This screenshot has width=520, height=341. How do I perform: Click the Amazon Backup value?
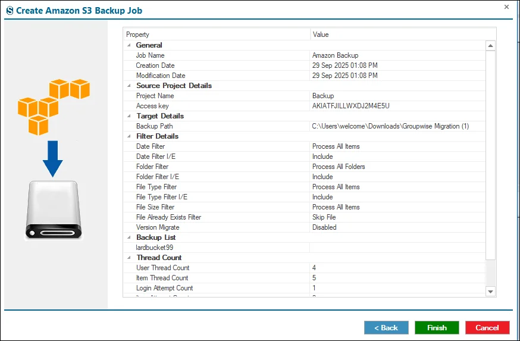[x=335, y=55]
